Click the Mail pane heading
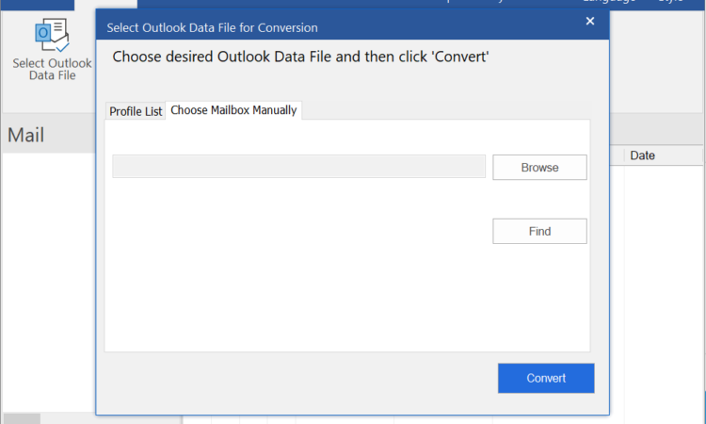The image size is (706, 424). point(26,135)
